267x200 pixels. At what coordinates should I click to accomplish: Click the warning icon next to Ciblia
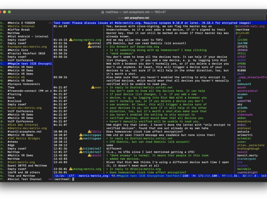point(89,132)
